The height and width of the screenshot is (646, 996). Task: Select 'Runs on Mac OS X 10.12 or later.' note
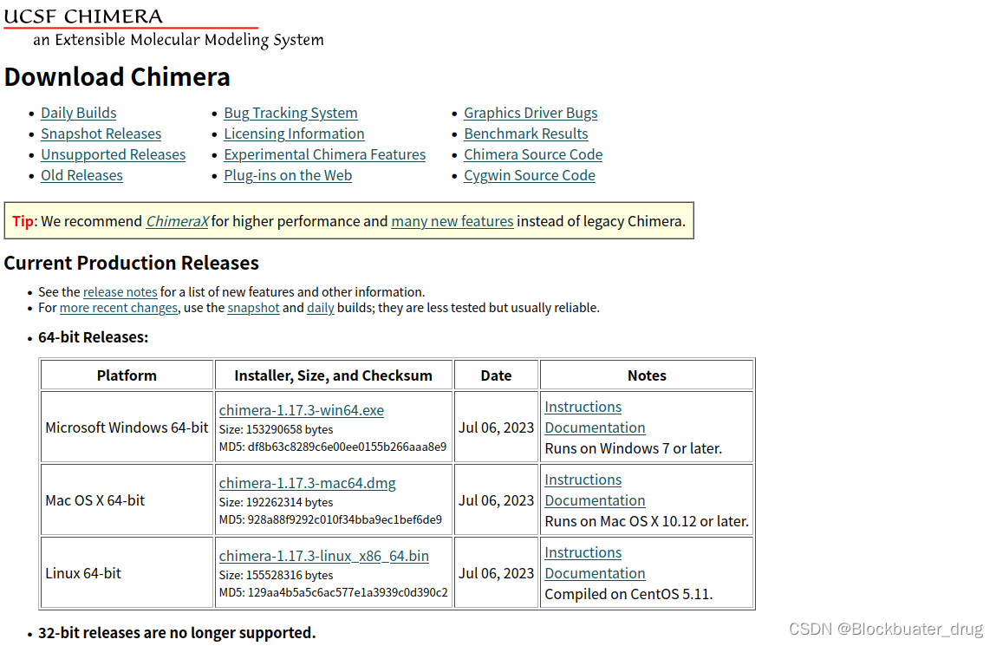pyautogui.click(x=647, y=522)
